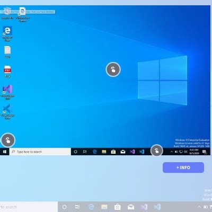Open Microsoft Store from the taskbar

pos(113,152)
